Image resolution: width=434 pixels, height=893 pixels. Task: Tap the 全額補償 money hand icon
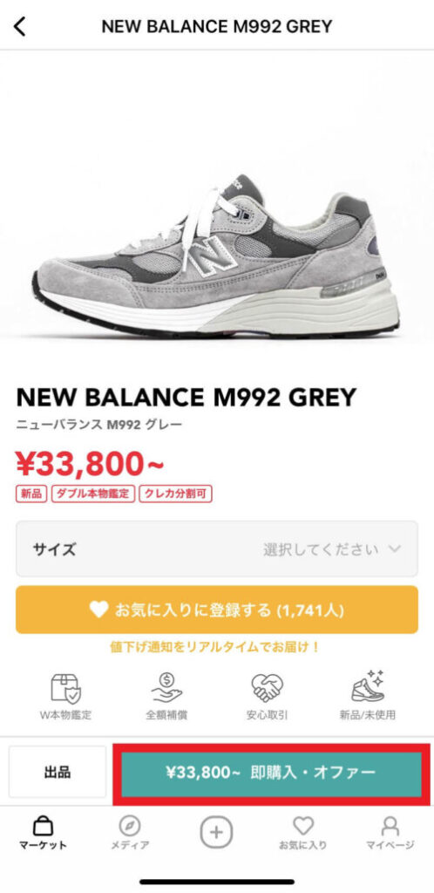[166, 687]
